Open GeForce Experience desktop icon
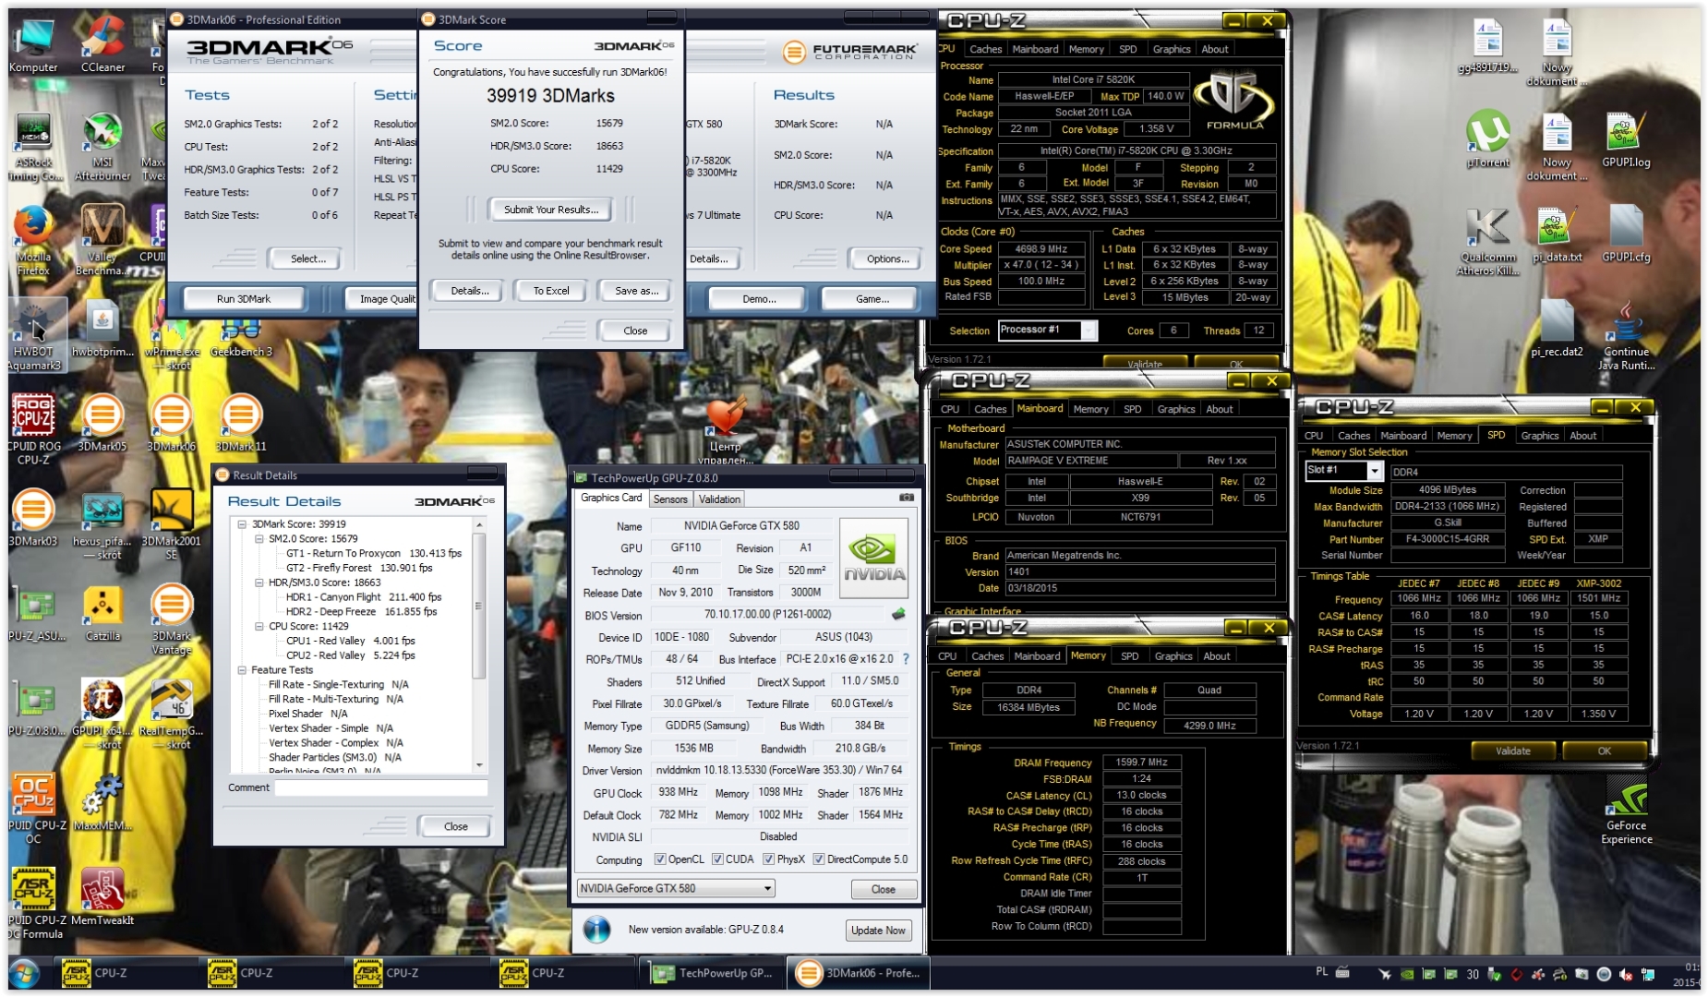Image resolution: width=1708 pixels, height=997 pixels. (x=1626, y=809)
